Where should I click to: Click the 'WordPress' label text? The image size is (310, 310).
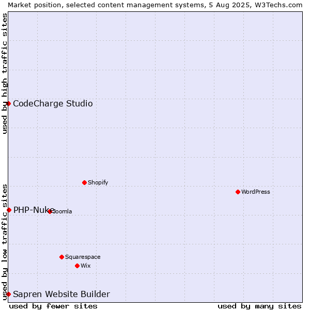[256, 192]
